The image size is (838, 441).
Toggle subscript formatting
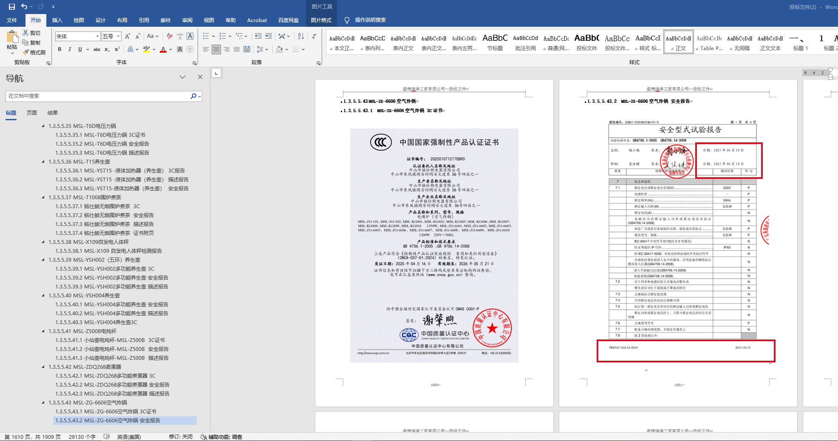click(x=107, y=49)
